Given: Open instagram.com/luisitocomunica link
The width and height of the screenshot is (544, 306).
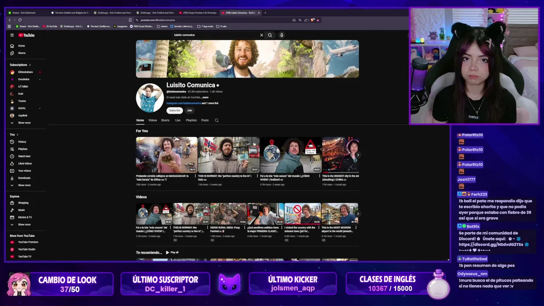Looking at the screenshot, I should coord(184,103).
